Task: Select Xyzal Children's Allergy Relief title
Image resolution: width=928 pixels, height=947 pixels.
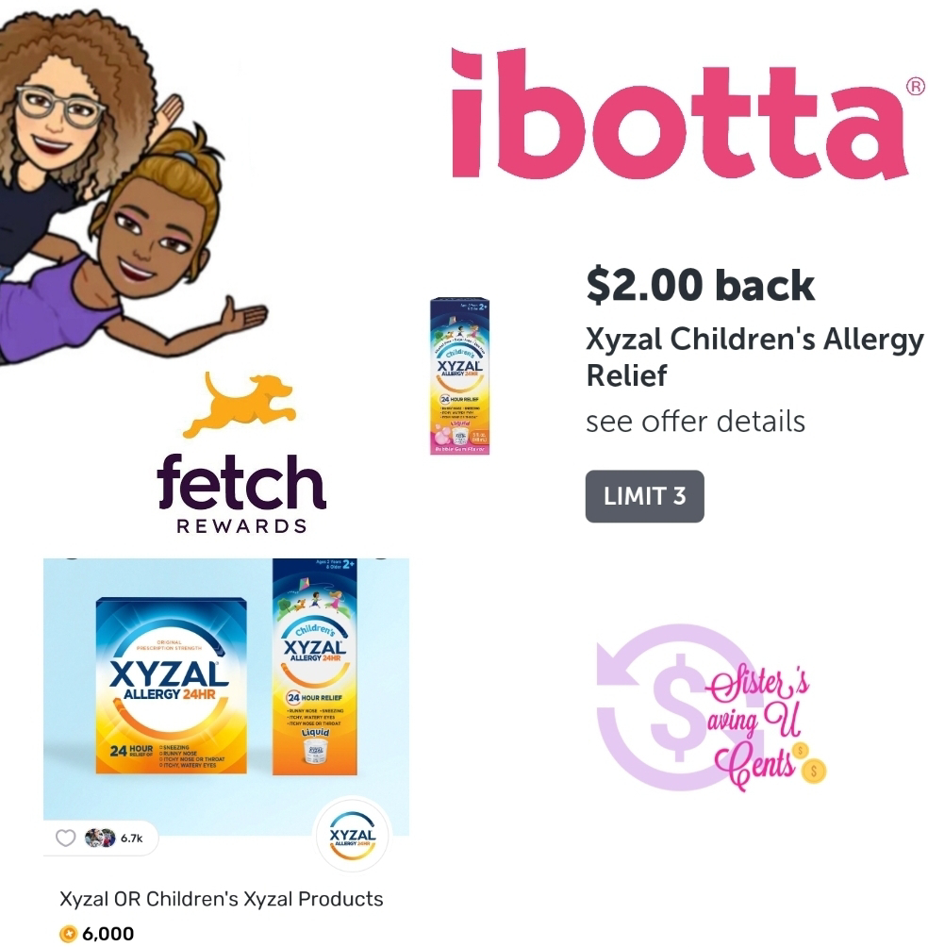Action: tap(754, 357)
